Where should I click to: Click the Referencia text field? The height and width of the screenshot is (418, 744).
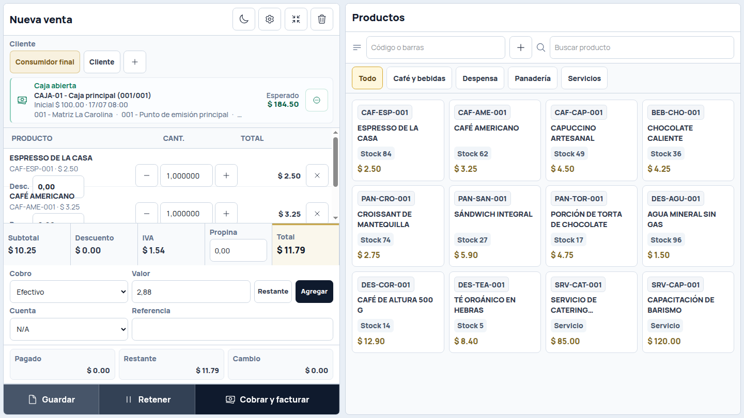click(233, 329)
